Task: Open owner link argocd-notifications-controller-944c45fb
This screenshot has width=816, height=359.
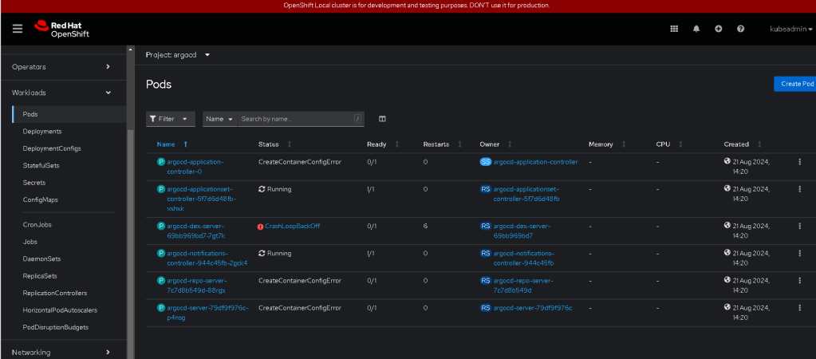Action: (x=524, y=258)
